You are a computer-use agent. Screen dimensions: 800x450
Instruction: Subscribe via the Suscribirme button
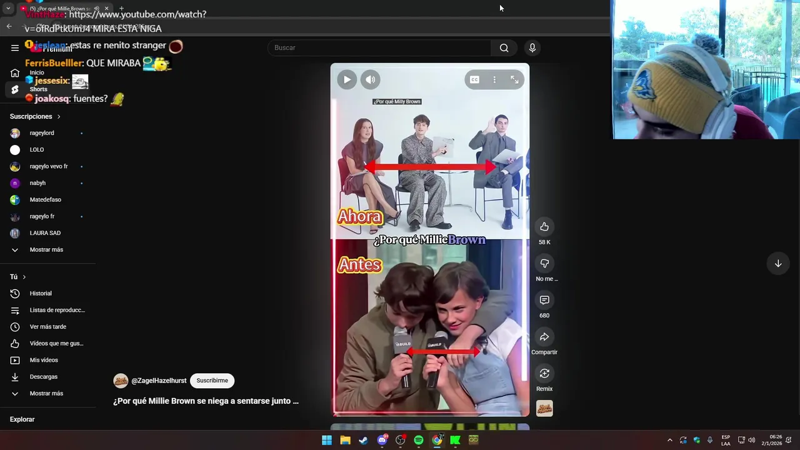point(212,381)
